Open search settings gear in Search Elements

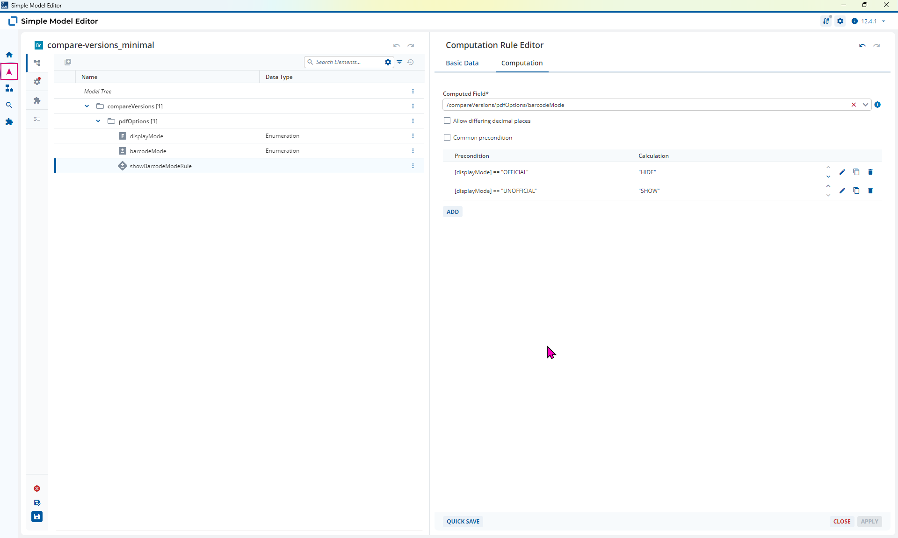pos(388,62)
